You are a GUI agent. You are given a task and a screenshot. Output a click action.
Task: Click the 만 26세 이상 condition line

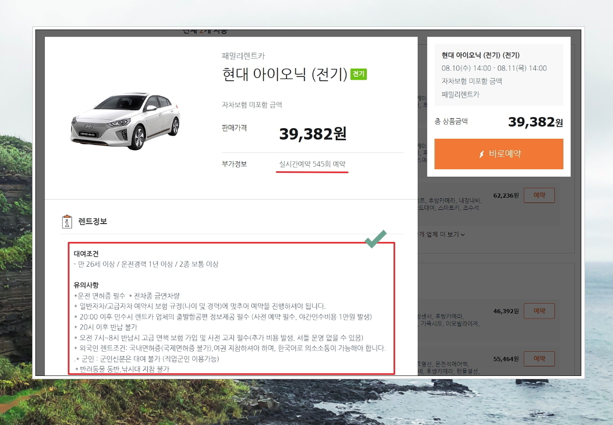pyautogui.click(x=146, y=264)
